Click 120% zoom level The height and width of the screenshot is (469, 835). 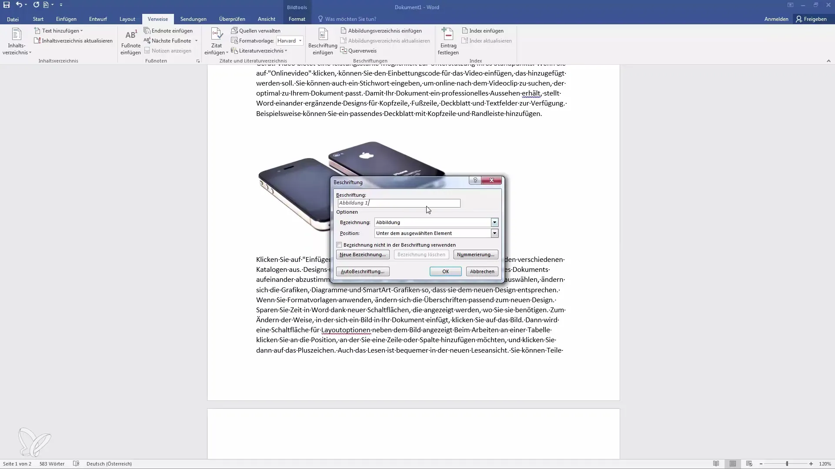(825, 464)
